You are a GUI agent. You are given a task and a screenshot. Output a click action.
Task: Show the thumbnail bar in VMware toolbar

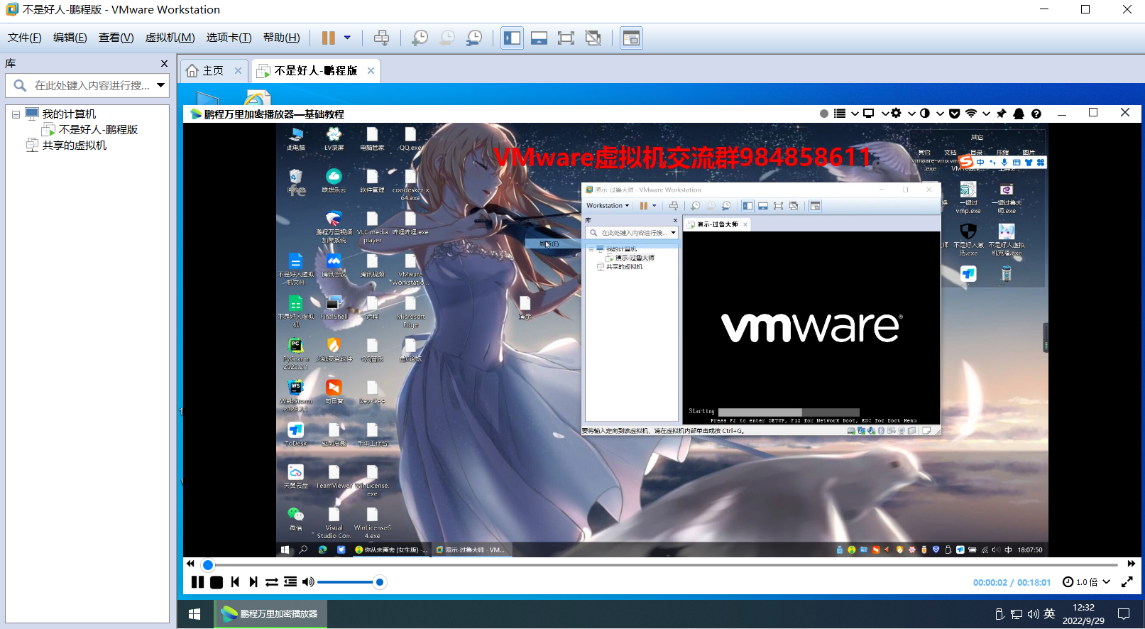pyautogui.click(x=539, y=38)
